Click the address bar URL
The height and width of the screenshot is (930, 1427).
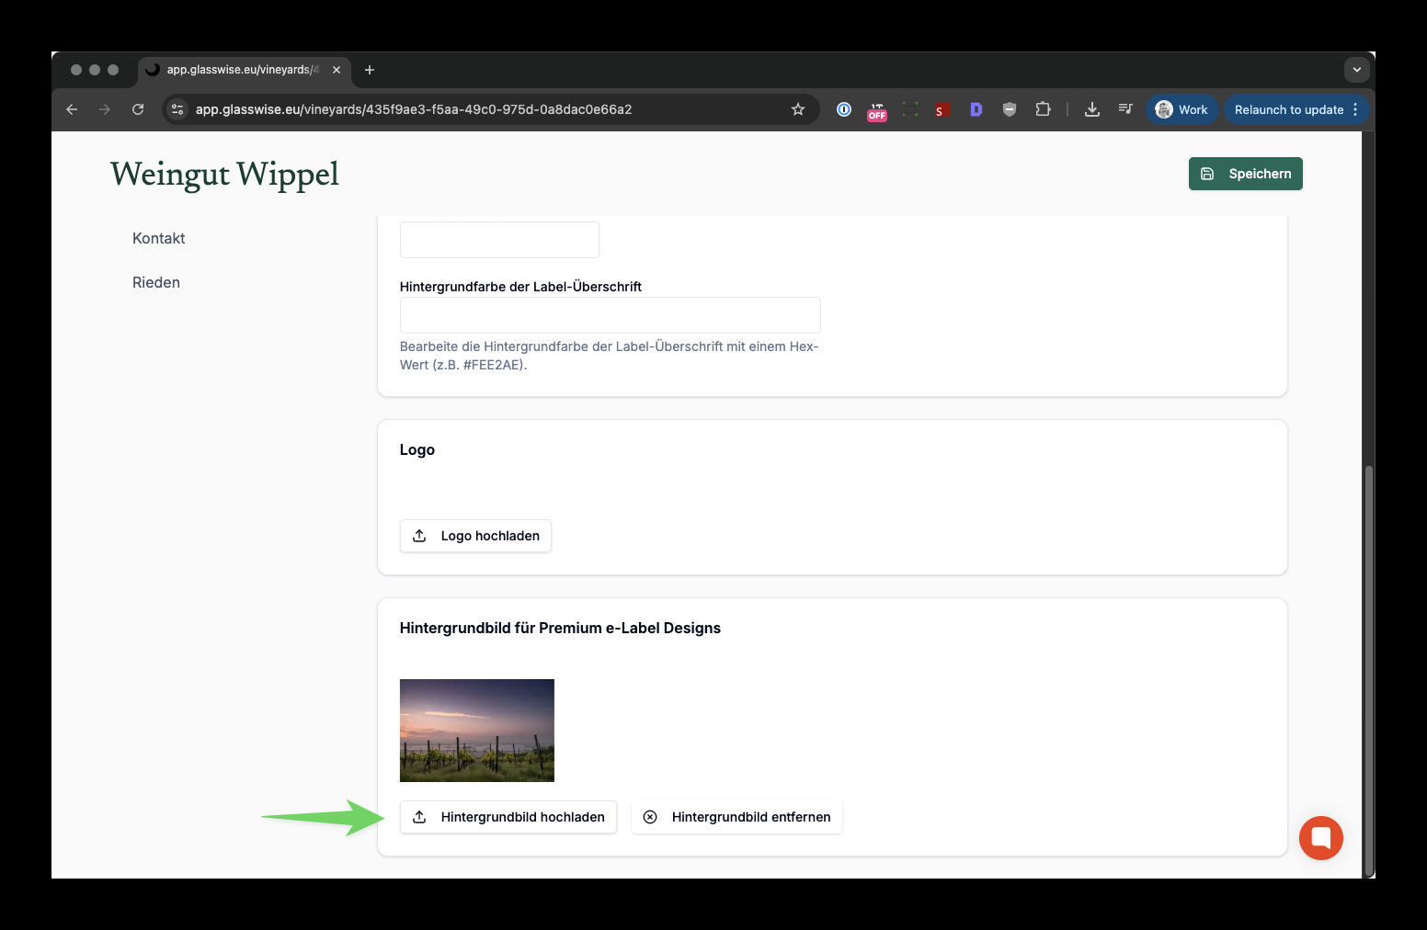(414, 109)
